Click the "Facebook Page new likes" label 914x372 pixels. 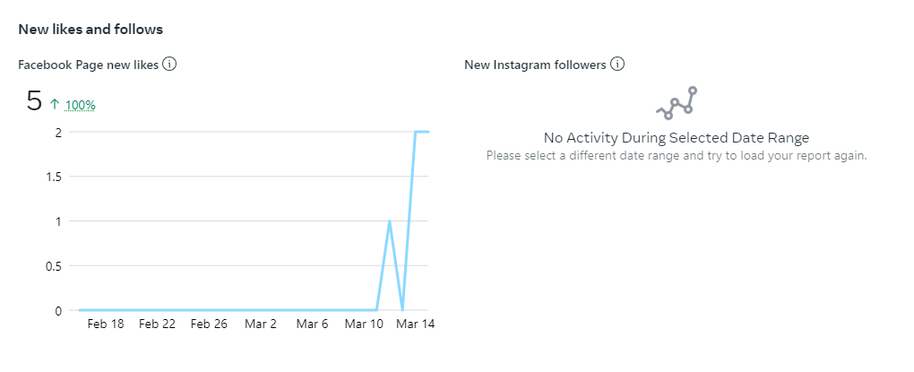coord(88,65)
